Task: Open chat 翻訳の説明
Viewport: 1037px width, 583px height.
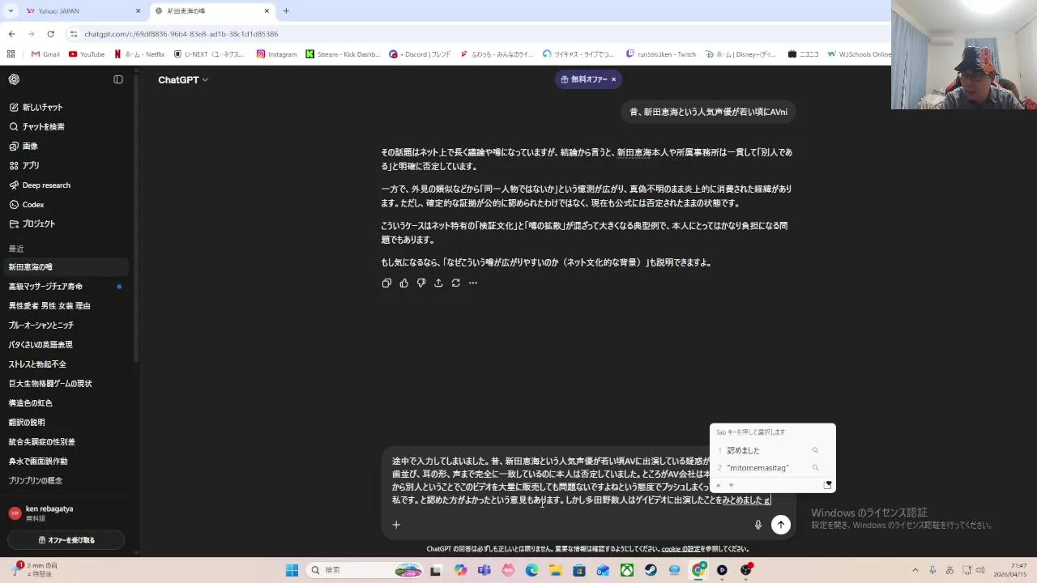Action: tap(65, 423)
